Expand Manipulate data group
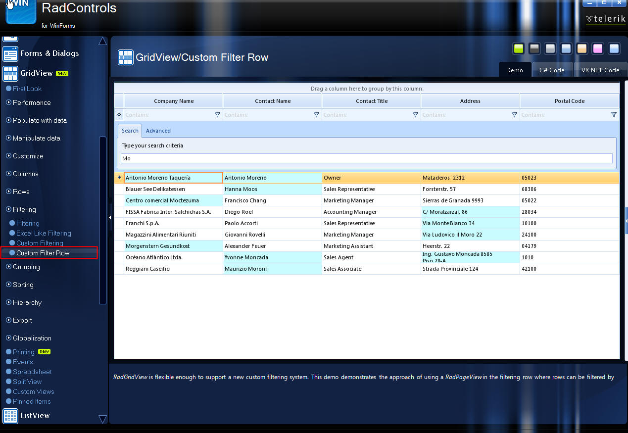The image size is (628, 433). pos(8,138)
